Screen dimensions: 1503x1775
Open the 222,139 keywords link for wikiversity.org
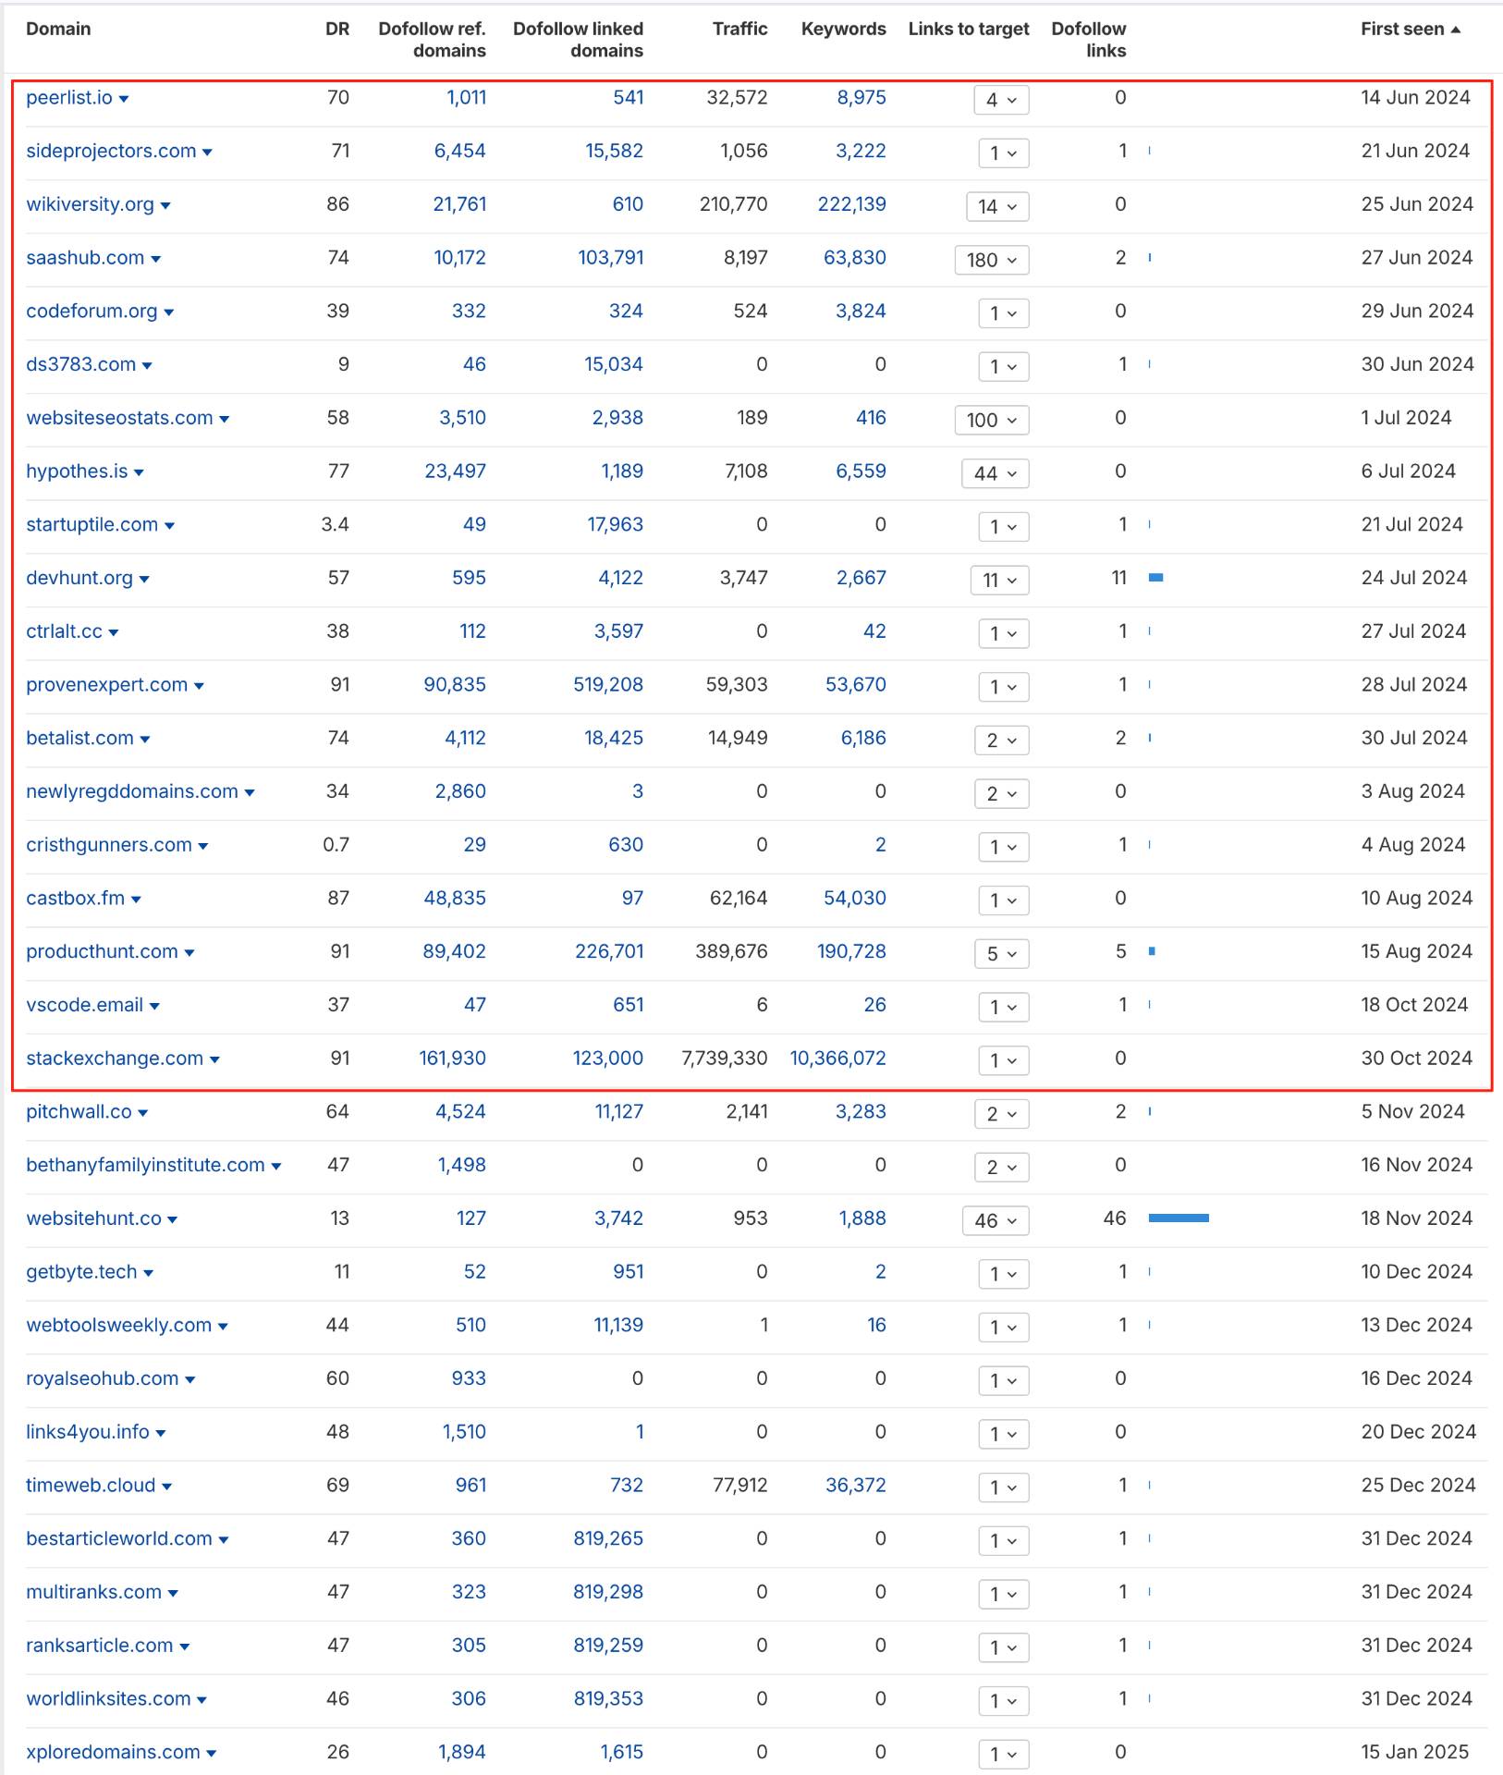pos(851,204)
